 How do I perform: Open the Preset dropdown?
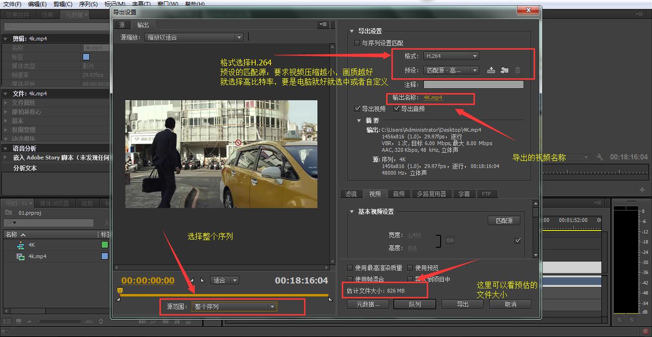coord(451,70)
